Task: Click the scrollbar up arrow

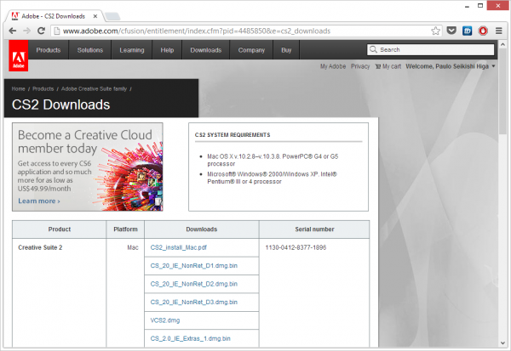Action: (502, 44)
